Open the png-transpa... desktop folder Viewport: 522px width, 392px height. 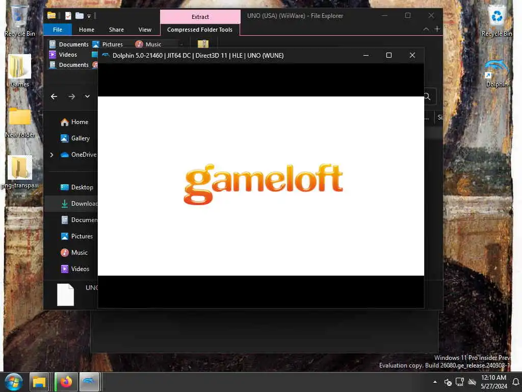[x=20, y=173]
